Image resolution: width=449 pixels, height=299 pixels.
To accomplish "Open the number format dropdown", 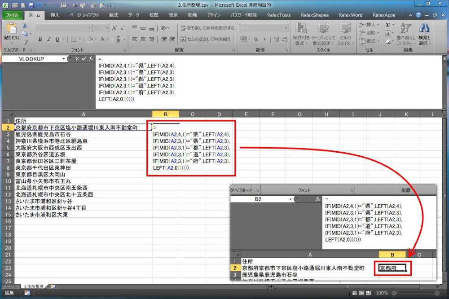I will coord(286,28).
